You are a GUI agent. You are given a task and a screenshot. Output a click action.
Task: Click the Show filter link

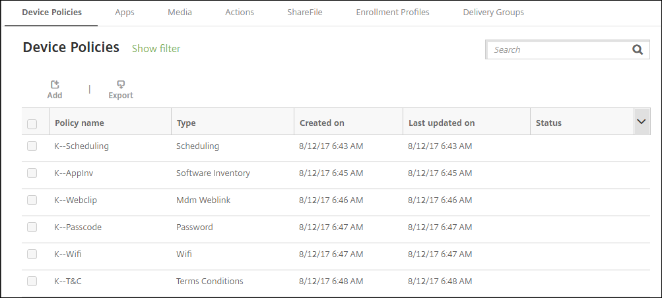pos(156,48)
